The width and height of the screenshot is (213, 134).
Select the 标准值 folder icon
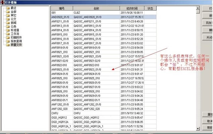coord(8,30)
